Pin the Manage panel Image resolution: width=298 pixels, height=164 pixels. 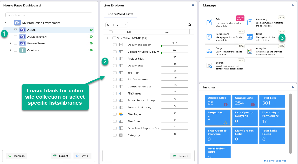pos(293,5)
